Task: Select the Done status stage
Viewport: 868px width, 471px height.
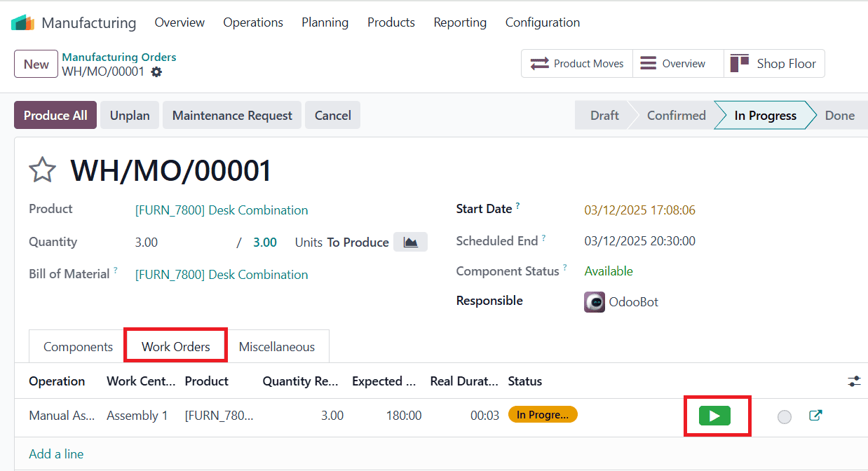Action: point(839,116)
